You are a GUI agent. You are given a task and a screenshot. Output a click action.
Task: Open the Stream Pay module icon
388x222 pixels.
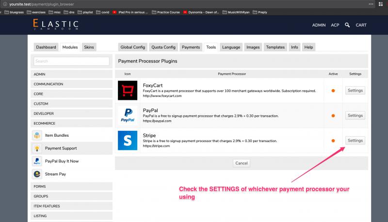pyautogui.click(x=37, y=174)
